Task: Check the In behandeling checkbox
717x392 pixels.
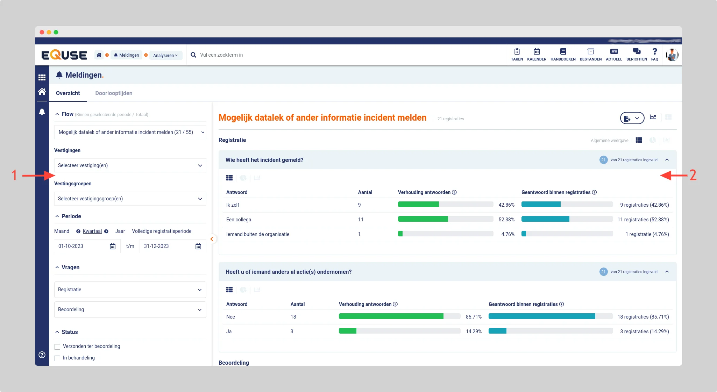Action: [x=57, y=358]
